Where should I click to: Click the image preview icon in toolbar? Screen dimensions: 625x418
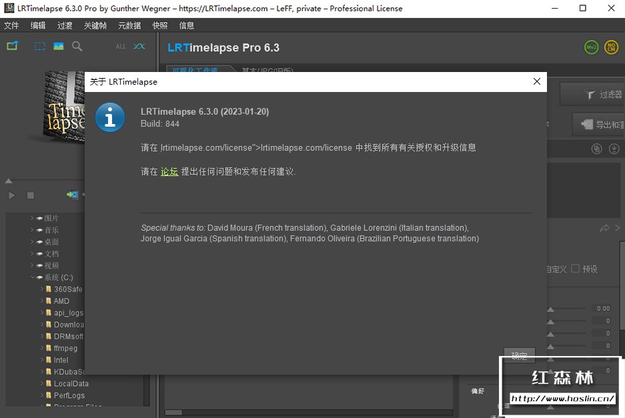click(x=59, y=46)
